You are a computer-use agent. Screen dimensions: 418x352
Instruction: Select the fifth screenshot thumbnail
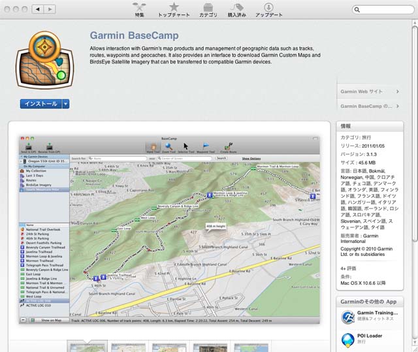point(251,347)
